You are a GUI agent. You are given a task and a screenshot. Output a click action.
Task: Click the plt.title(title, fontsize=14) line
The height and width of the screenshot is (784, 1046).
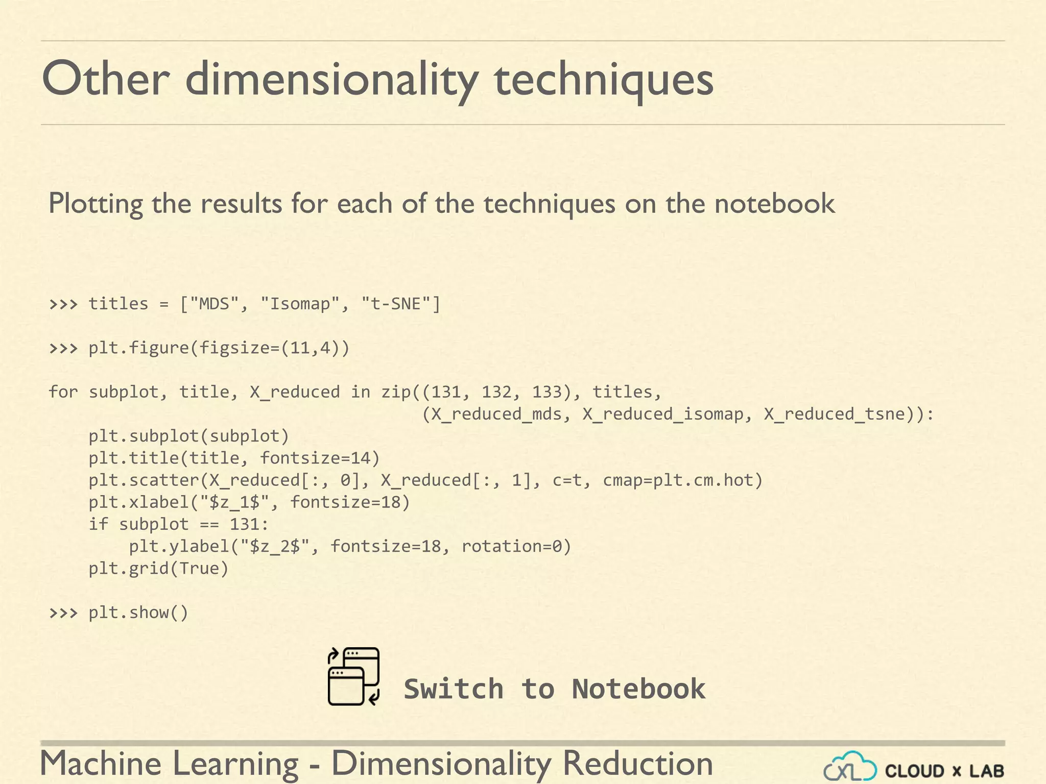(x=234, y=458)
